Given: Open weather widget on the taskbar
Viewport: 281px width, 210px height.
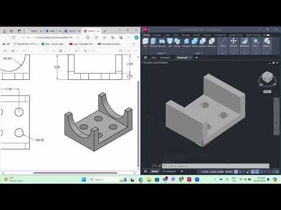Looking at the screenshot, I should pyautogui.click(x=13, y=179).
